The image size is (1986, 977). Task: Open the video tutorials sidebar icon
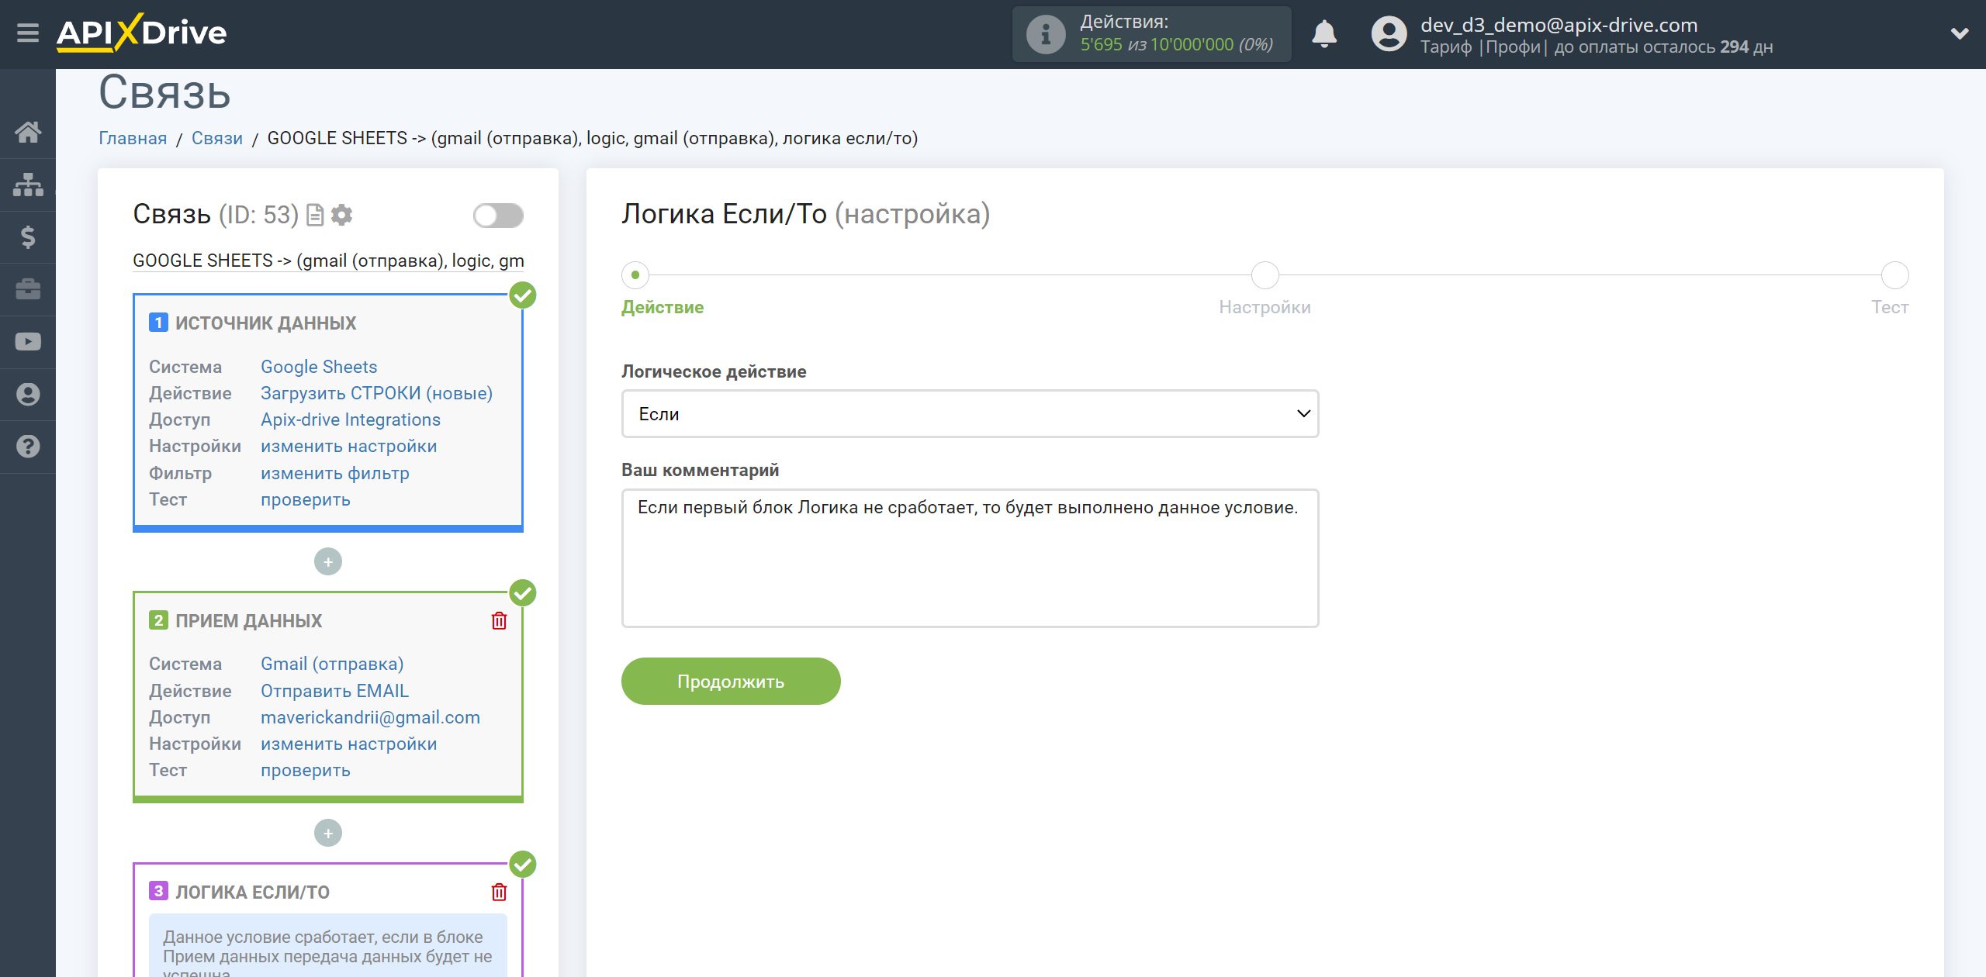point(28,342)
